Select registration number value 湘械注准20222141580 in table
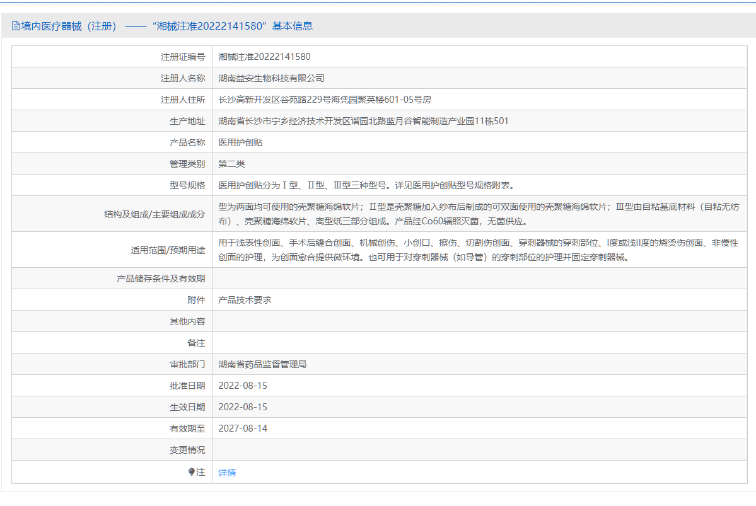The image size is (756, 506). point(264,57)
